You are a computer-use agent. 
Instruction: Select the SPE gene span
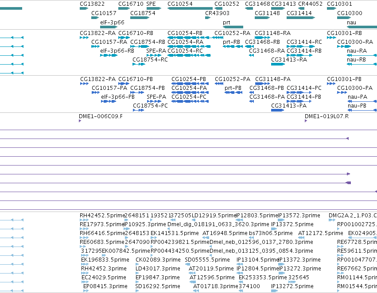click(154, 8)
